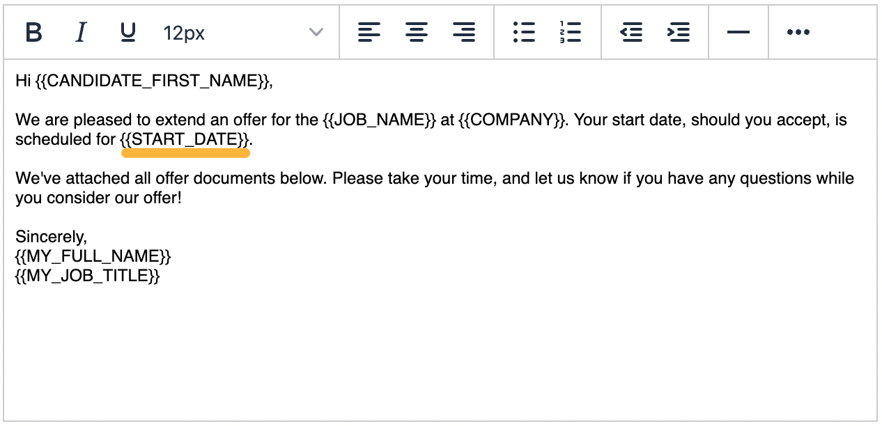Decrease the paragraph indent
This screenshot has height=426, width=882.
tap(631, 32)
